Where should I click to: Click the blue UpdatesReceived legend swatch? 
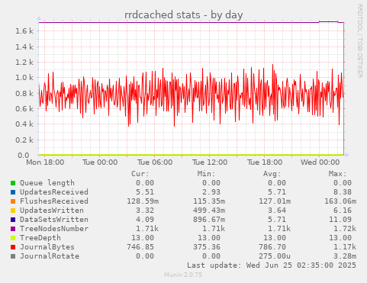[13, 192]
